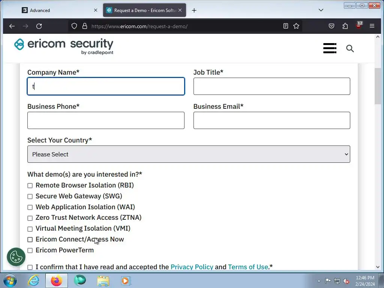The height and width of the screenshot is (288, 384).
Task: Open the Firefox application menu icon
Action: [372, 26]
